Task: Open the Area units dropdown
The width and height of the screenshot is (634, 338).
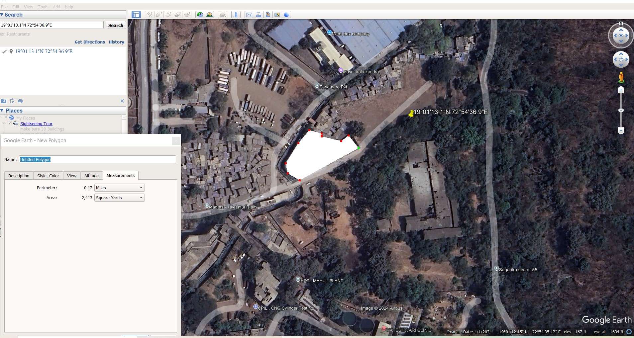Action: coord(120,198)
